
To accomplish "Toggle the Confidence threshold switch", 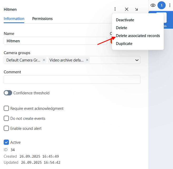I will click(8, 93).
